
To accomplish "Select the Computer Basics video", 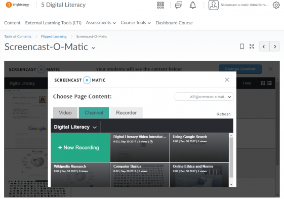I will 140,175.
